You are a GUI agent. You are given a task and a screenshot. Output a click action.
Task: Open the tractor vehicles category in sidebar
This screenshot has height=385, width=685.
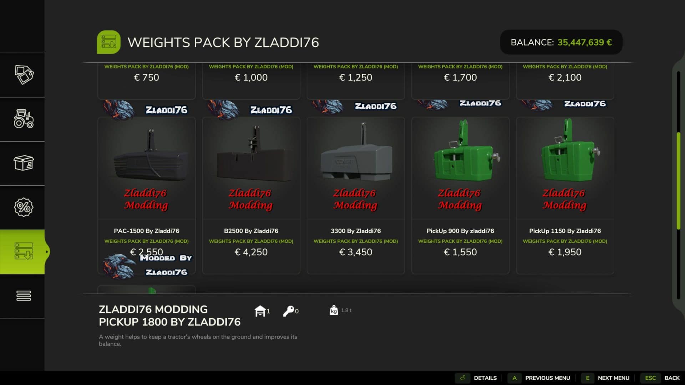coord(24,119)
